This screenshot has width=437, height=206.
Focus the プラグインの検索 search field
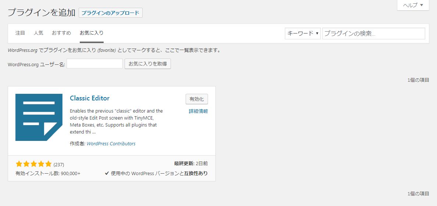coord(374,33)
